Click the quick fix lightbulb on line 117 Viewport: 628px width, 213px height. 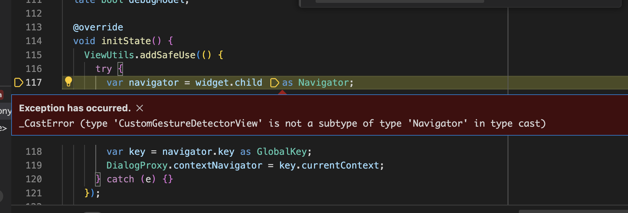[68, 82]
